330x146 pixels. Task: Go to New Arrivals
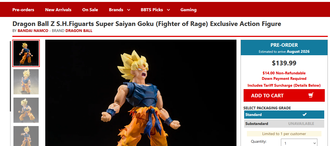click(58, 10)
